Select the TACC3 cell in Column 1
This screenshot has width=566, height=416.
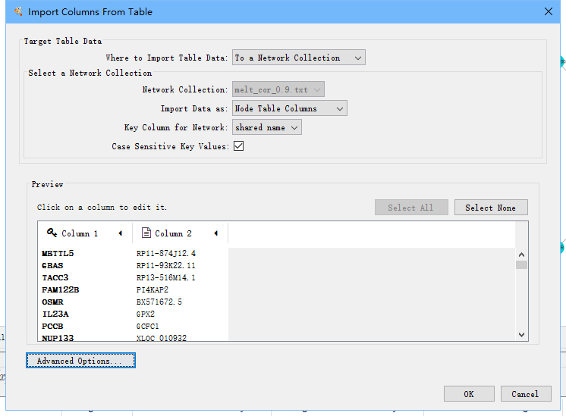coord(55,278)
